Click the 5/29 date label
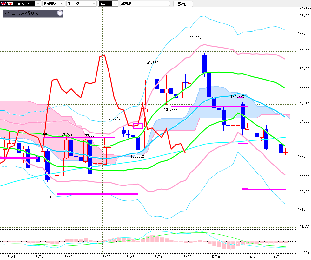 tap(187, 257)
